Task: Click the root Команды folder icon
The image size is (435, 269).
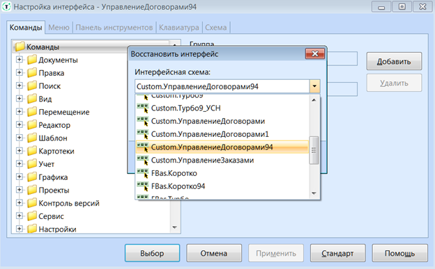Action: pyautogui.click(x=20, y=47)
